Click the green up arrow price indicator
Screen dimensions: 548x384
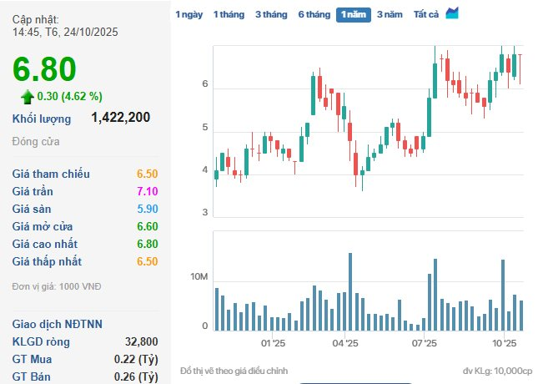pos(27,96)
